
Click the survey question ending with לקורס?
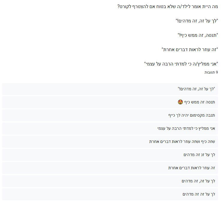click(x=167, y=6)
